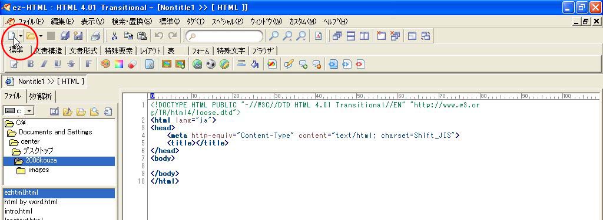
Task: Select the images folder in tree
Action: pos(33,170)
